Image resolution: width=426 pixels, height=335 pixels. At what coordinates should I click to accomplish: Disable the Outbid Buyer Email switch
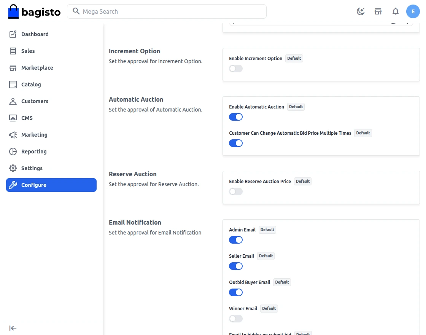pos(236,292)
